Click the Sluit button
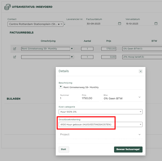The width and height of the screenshot is (162, 161). pyautogui.click(x=64, y=149)
